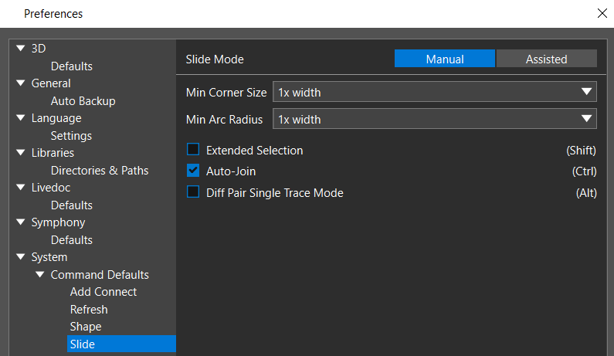Enable the Extended Selection checkbox
The width and height of the screenshot is (614, 356).
(x=193, y=150)
